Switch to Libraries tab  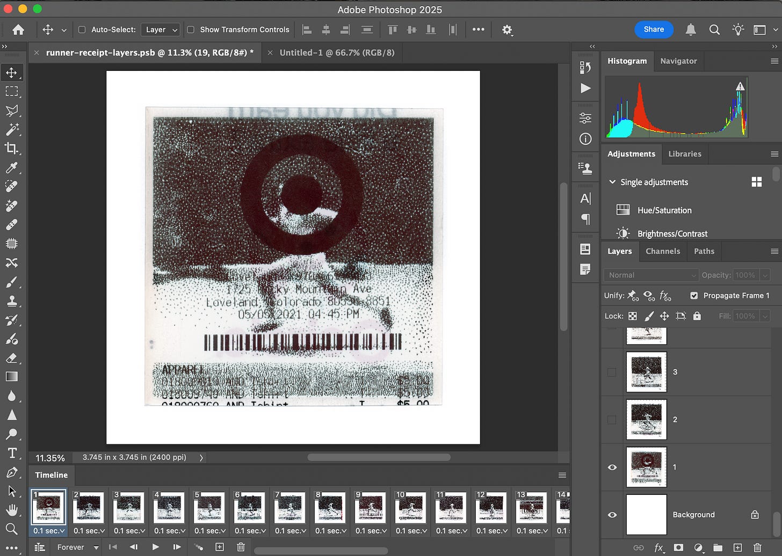pos(685,154)
